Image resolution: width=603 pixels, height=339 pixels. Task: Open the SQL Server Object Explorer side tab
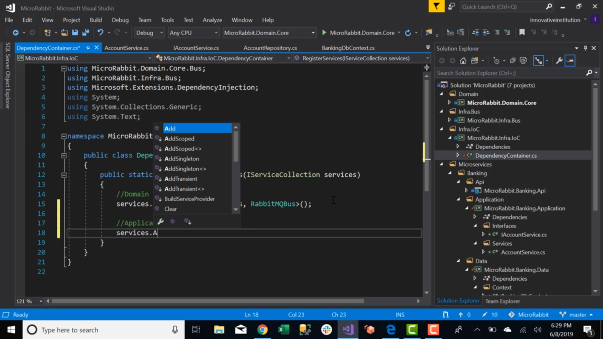[8, 75]
